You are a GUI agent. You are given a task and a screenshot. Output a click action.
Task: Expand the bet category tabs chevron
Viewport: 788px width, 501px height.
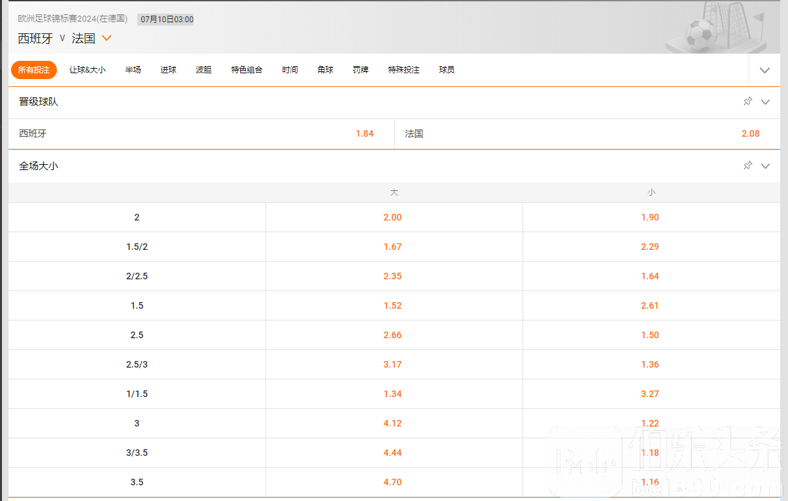point(764,70)
